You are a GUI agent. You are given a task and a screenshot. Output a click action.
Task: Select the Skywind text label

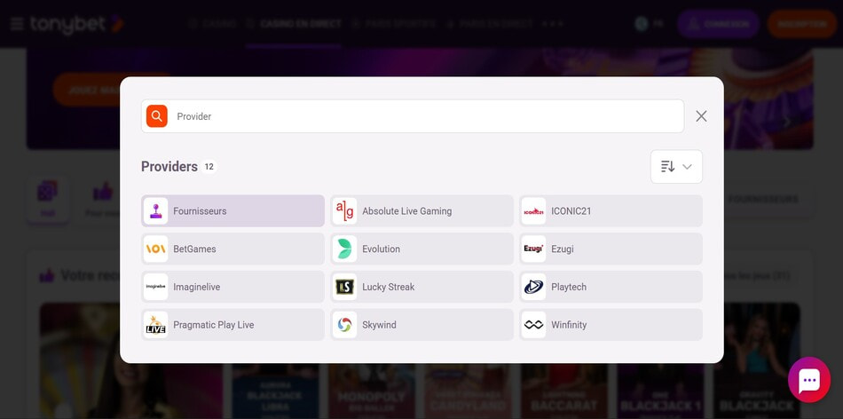(379, 325)
